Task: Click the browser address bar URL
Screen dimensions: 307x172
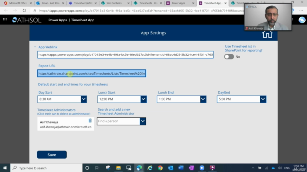Action: click(141, 11)
